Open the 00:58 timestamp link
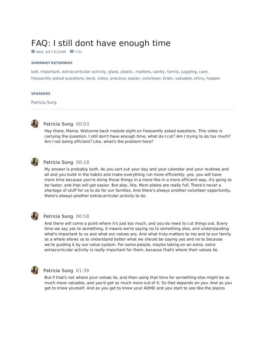Screen dimensions: 265x343 82,216
